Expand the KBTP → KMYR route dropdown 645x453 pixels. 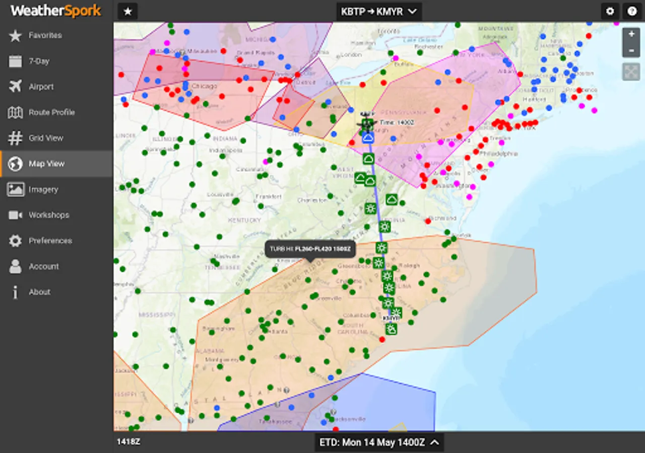[379, 11]
